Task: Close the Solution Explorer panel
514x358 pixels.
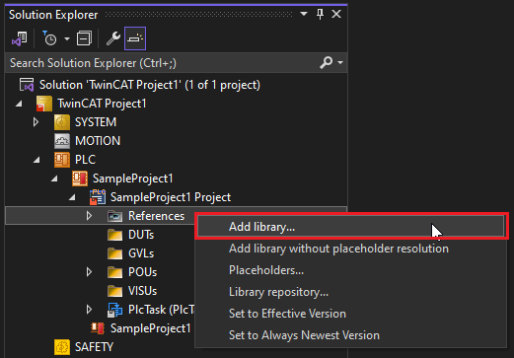Action: (336, 14)
